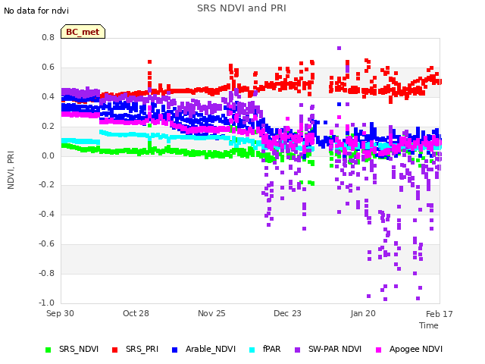The width and height of the screenshot is (485, 364).
Task: Click the 0.6 y-axis tick label
Action: click(x=48, y=67)
